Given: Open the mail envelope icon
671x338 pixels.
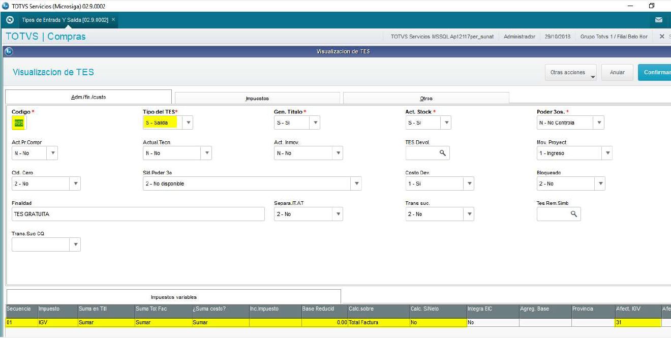Looking at the screenshot, I should pyautogui.click(x=658, y=20).
